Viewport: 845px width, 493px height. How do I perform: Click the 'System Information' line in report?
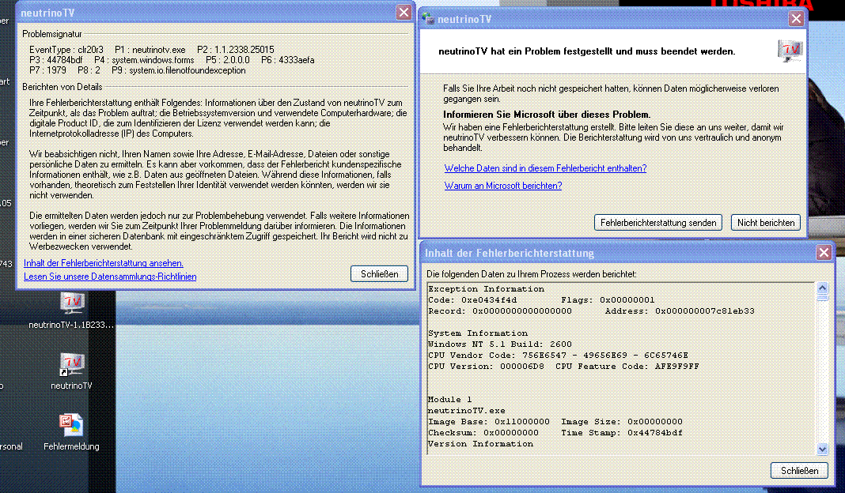[477, 333]
